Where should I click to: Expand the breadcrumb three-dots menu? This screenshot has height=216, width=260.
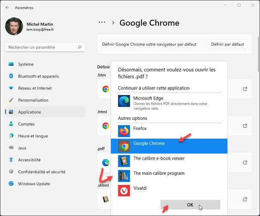(101, 23)
